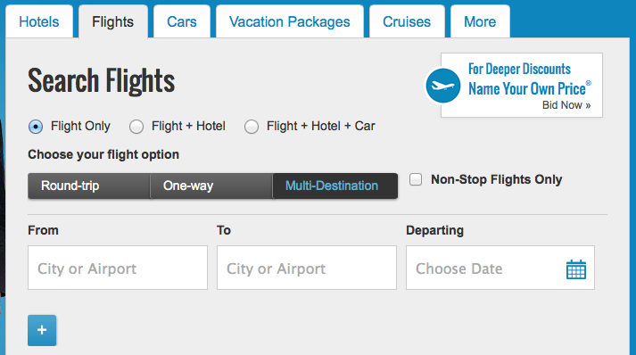Click Name Your Own Price link
Image resolution: width=636 pixels, height=355 pixels.
[x=529, y=88]
